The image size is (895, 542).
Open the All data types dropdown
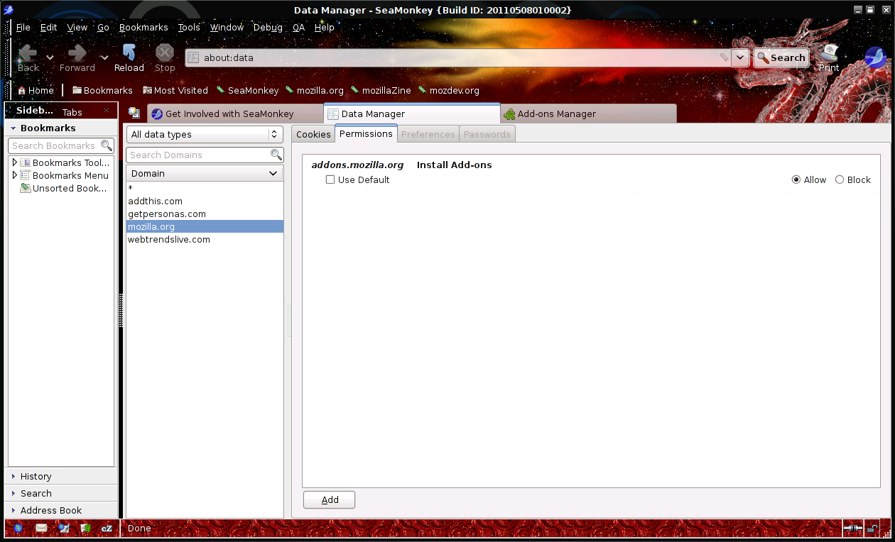[x=205, y=135]
